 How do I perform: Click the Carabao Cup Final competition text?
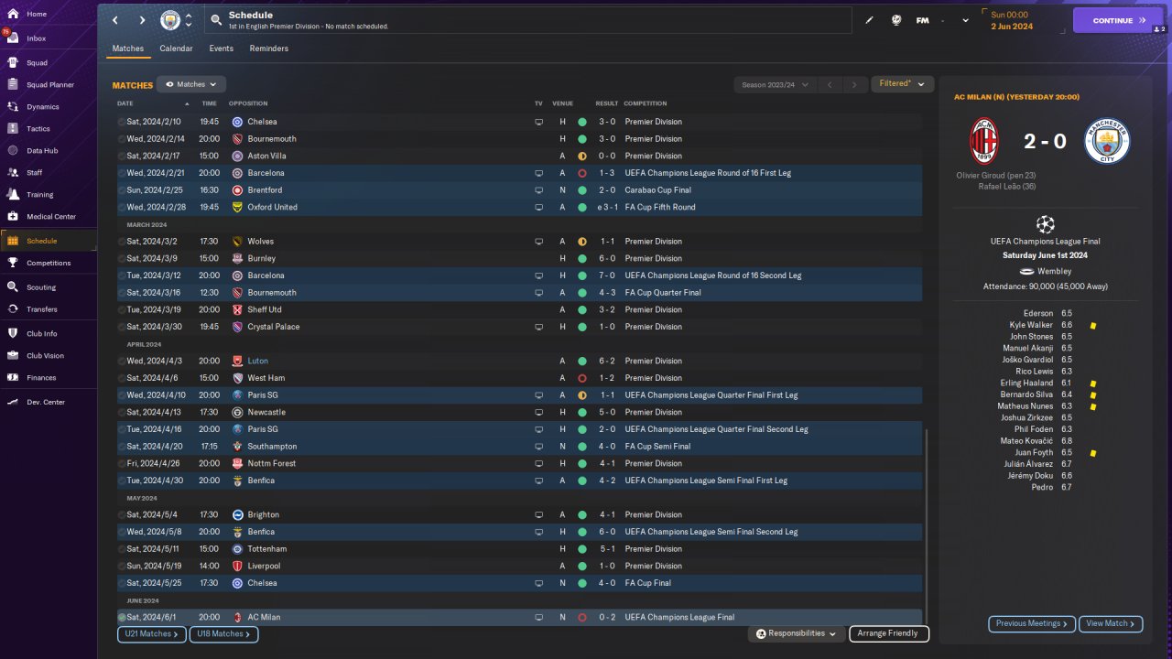click(659, 189)
